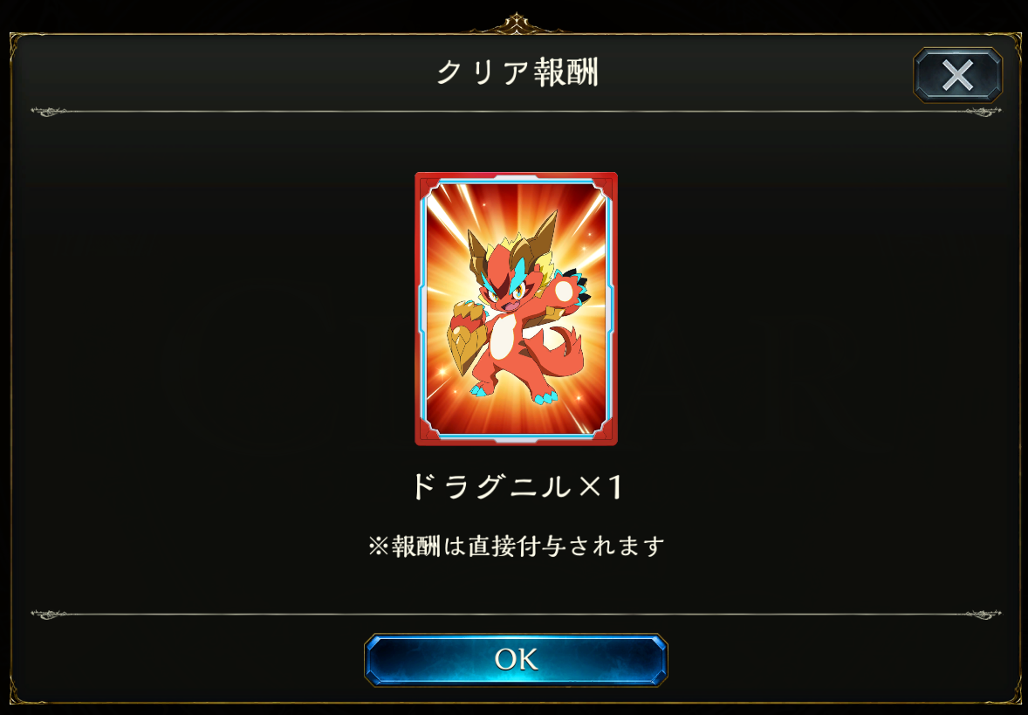
Task: Confirm the reward with the OK button
Action: pos(516,660)
